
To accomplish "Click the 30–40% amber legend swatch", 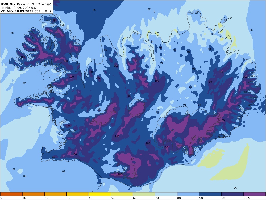I will [x=78, y=194].
